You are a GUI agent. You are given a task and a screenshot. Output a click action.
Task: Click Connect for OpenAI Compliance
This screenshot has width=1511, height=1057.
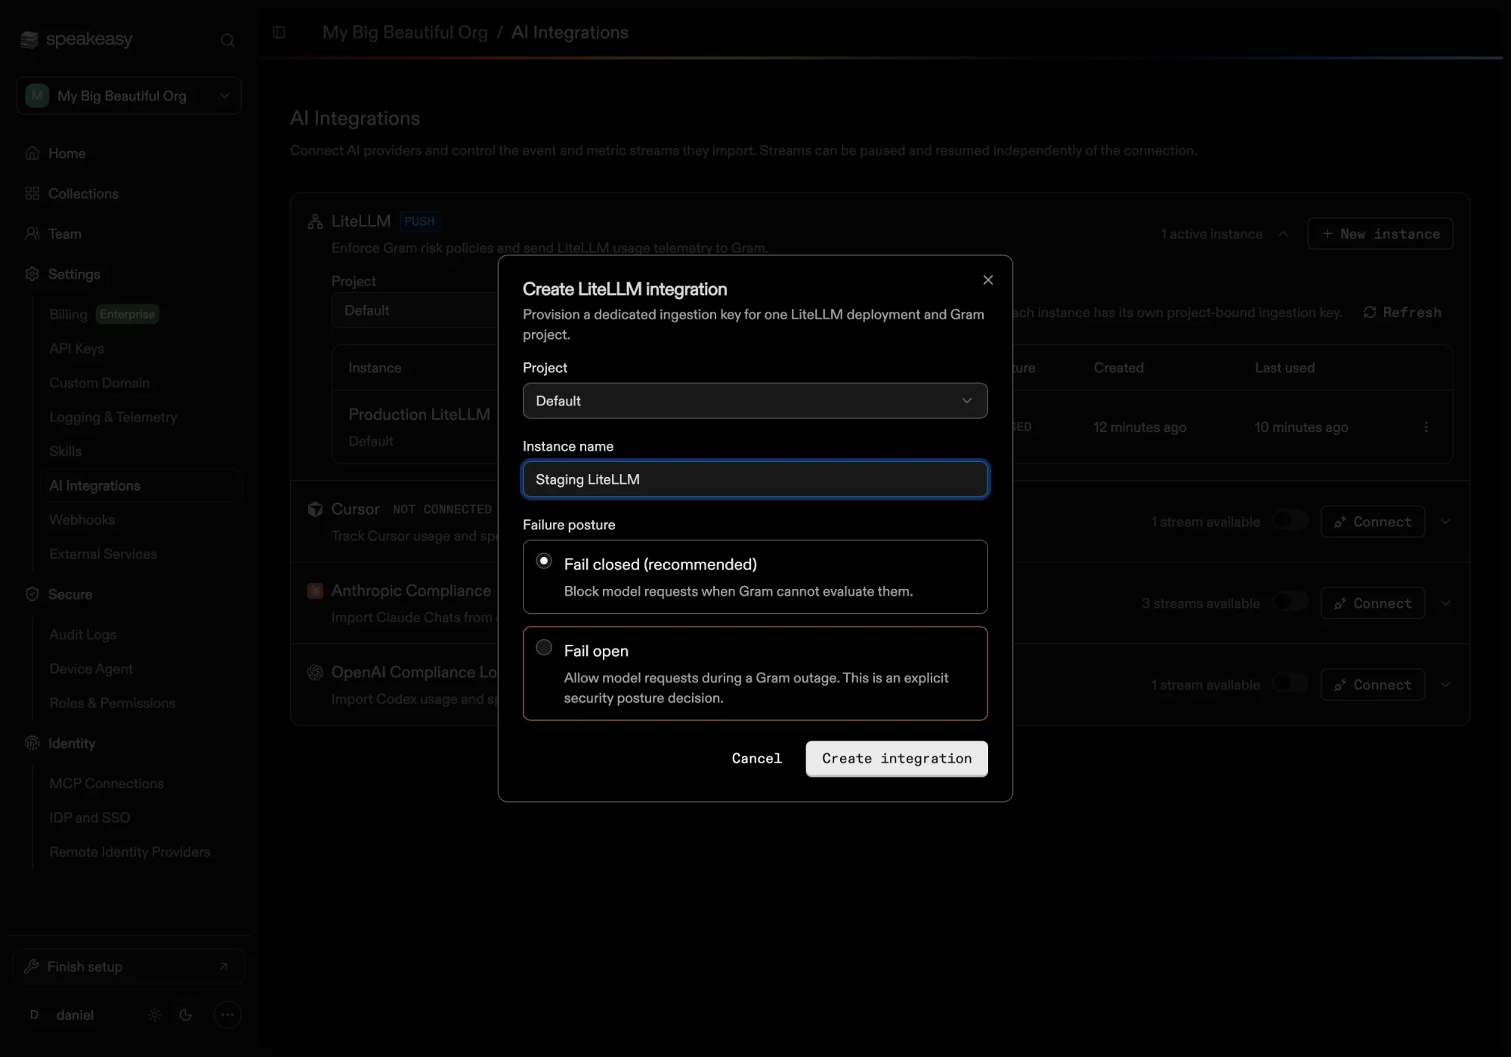[1373, 685]
